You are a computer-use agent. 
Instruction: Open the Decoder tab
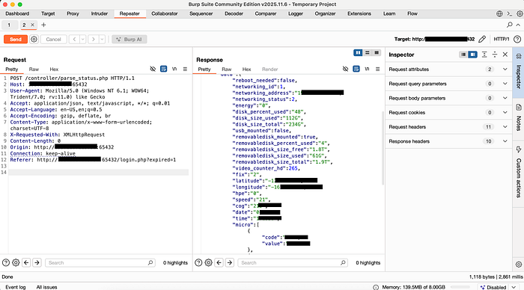[x=234, y=13]
